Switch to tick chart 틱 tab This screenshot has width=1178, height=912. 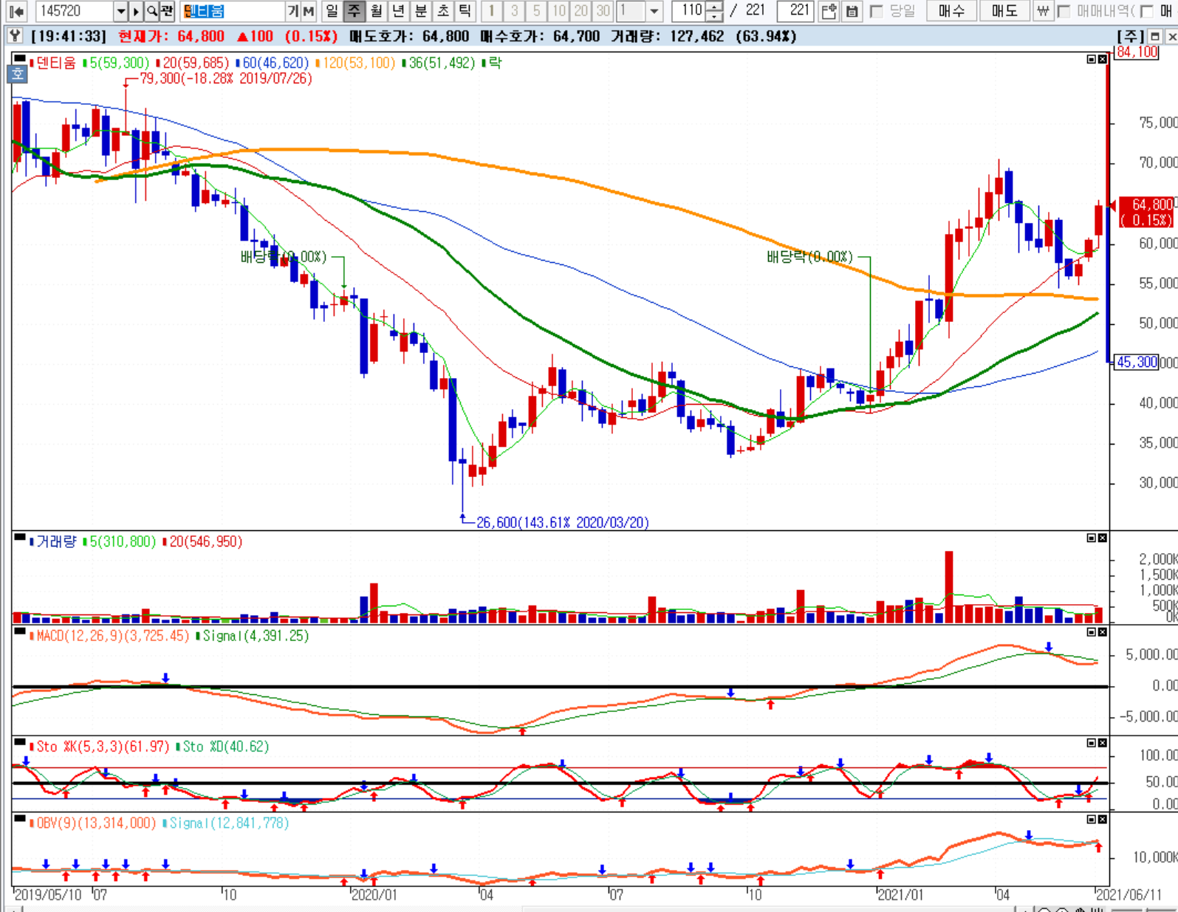coord(465,11)
